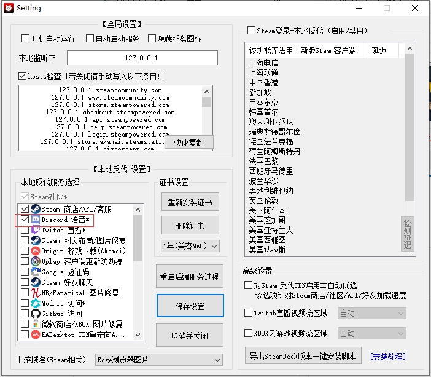Open the 安装教程 link
Image resolution: width=431 pixels, height=377 pixels.
pos(387,356)
